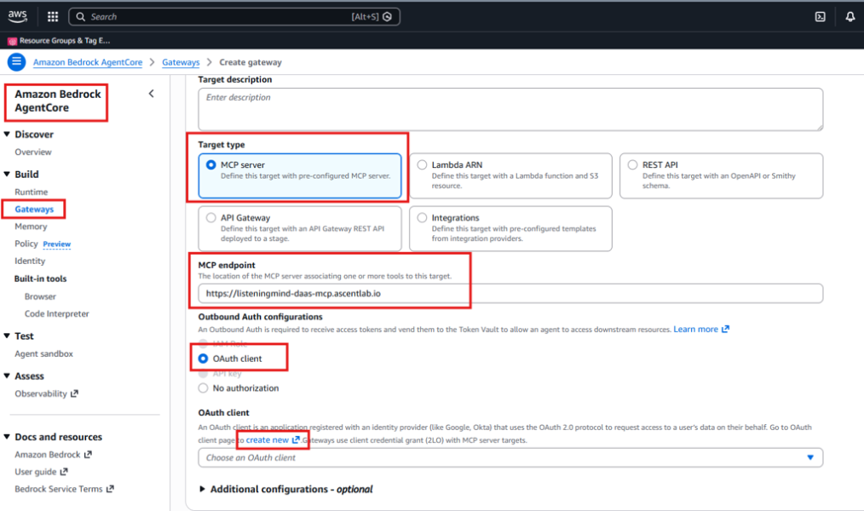Choose the No authorization radio option

[x=203, y=388]
